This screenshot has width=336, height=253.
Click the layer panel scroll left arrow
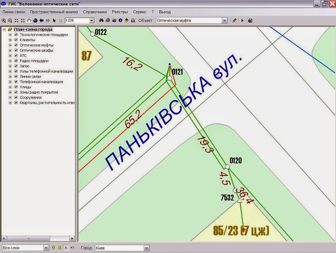pyautogui.click(x=4, y=238)
